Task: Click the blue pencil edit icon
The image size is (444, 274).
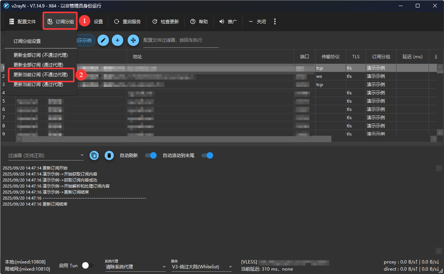Action: [x=104, y=40]
